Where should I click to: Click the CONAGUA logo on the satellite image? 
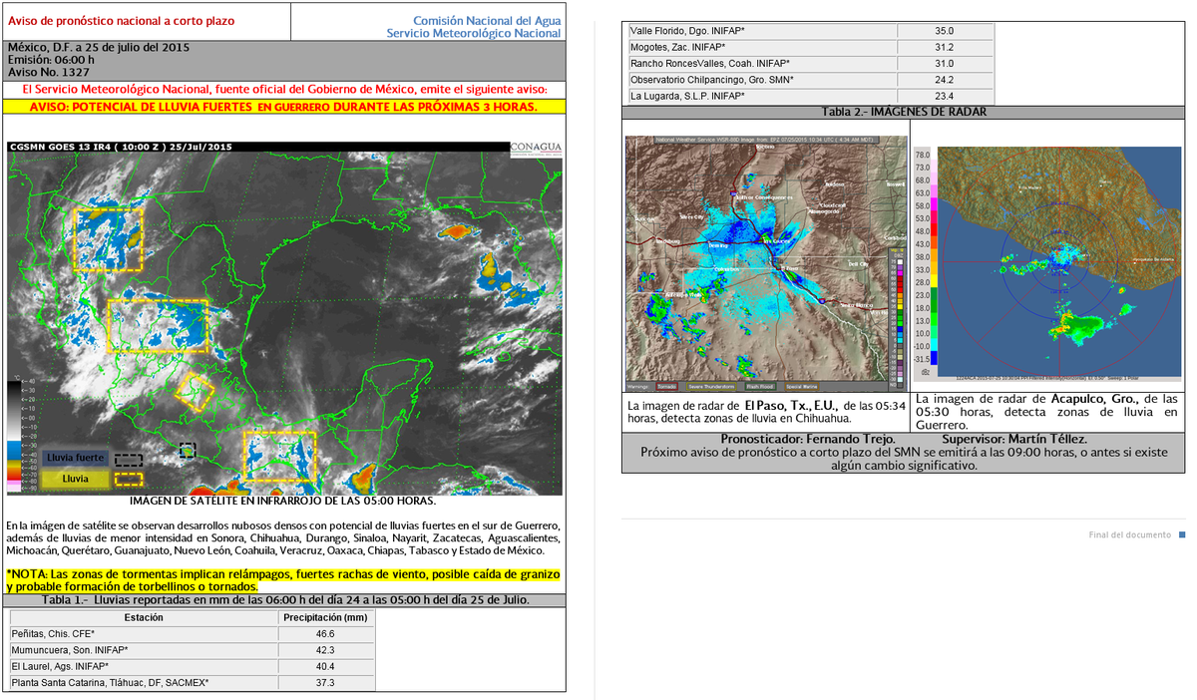(536, 148)
